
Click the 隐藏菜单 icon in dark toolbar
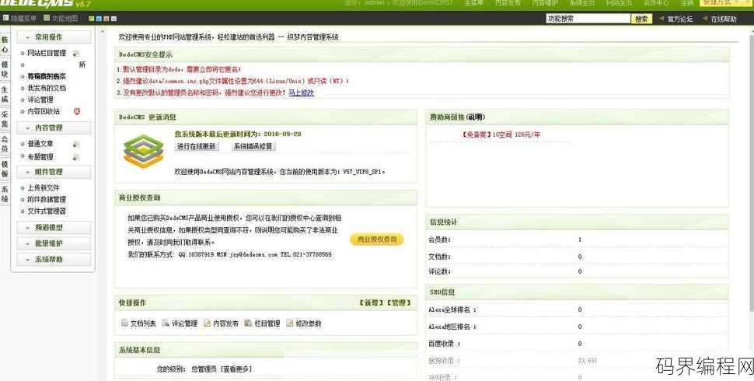[x=5, y=19]
